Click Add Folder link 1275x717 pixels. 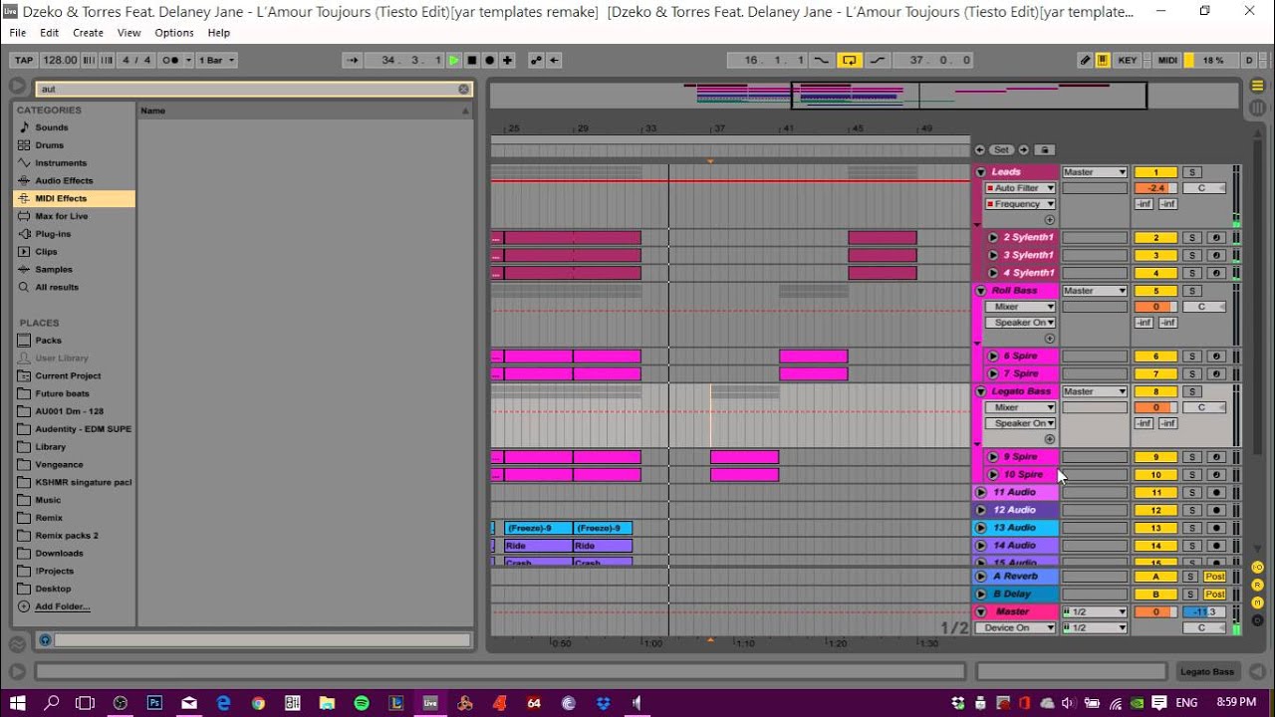63,606
